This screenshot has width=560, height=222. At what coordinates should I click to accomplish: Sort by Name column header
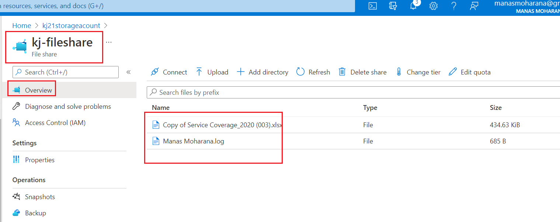[161, 108]
